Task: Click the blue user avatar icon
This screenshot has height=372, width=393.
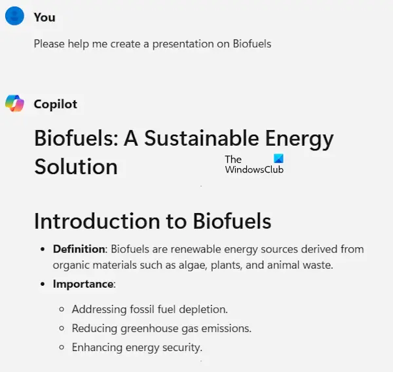Action: click(14, 16)
